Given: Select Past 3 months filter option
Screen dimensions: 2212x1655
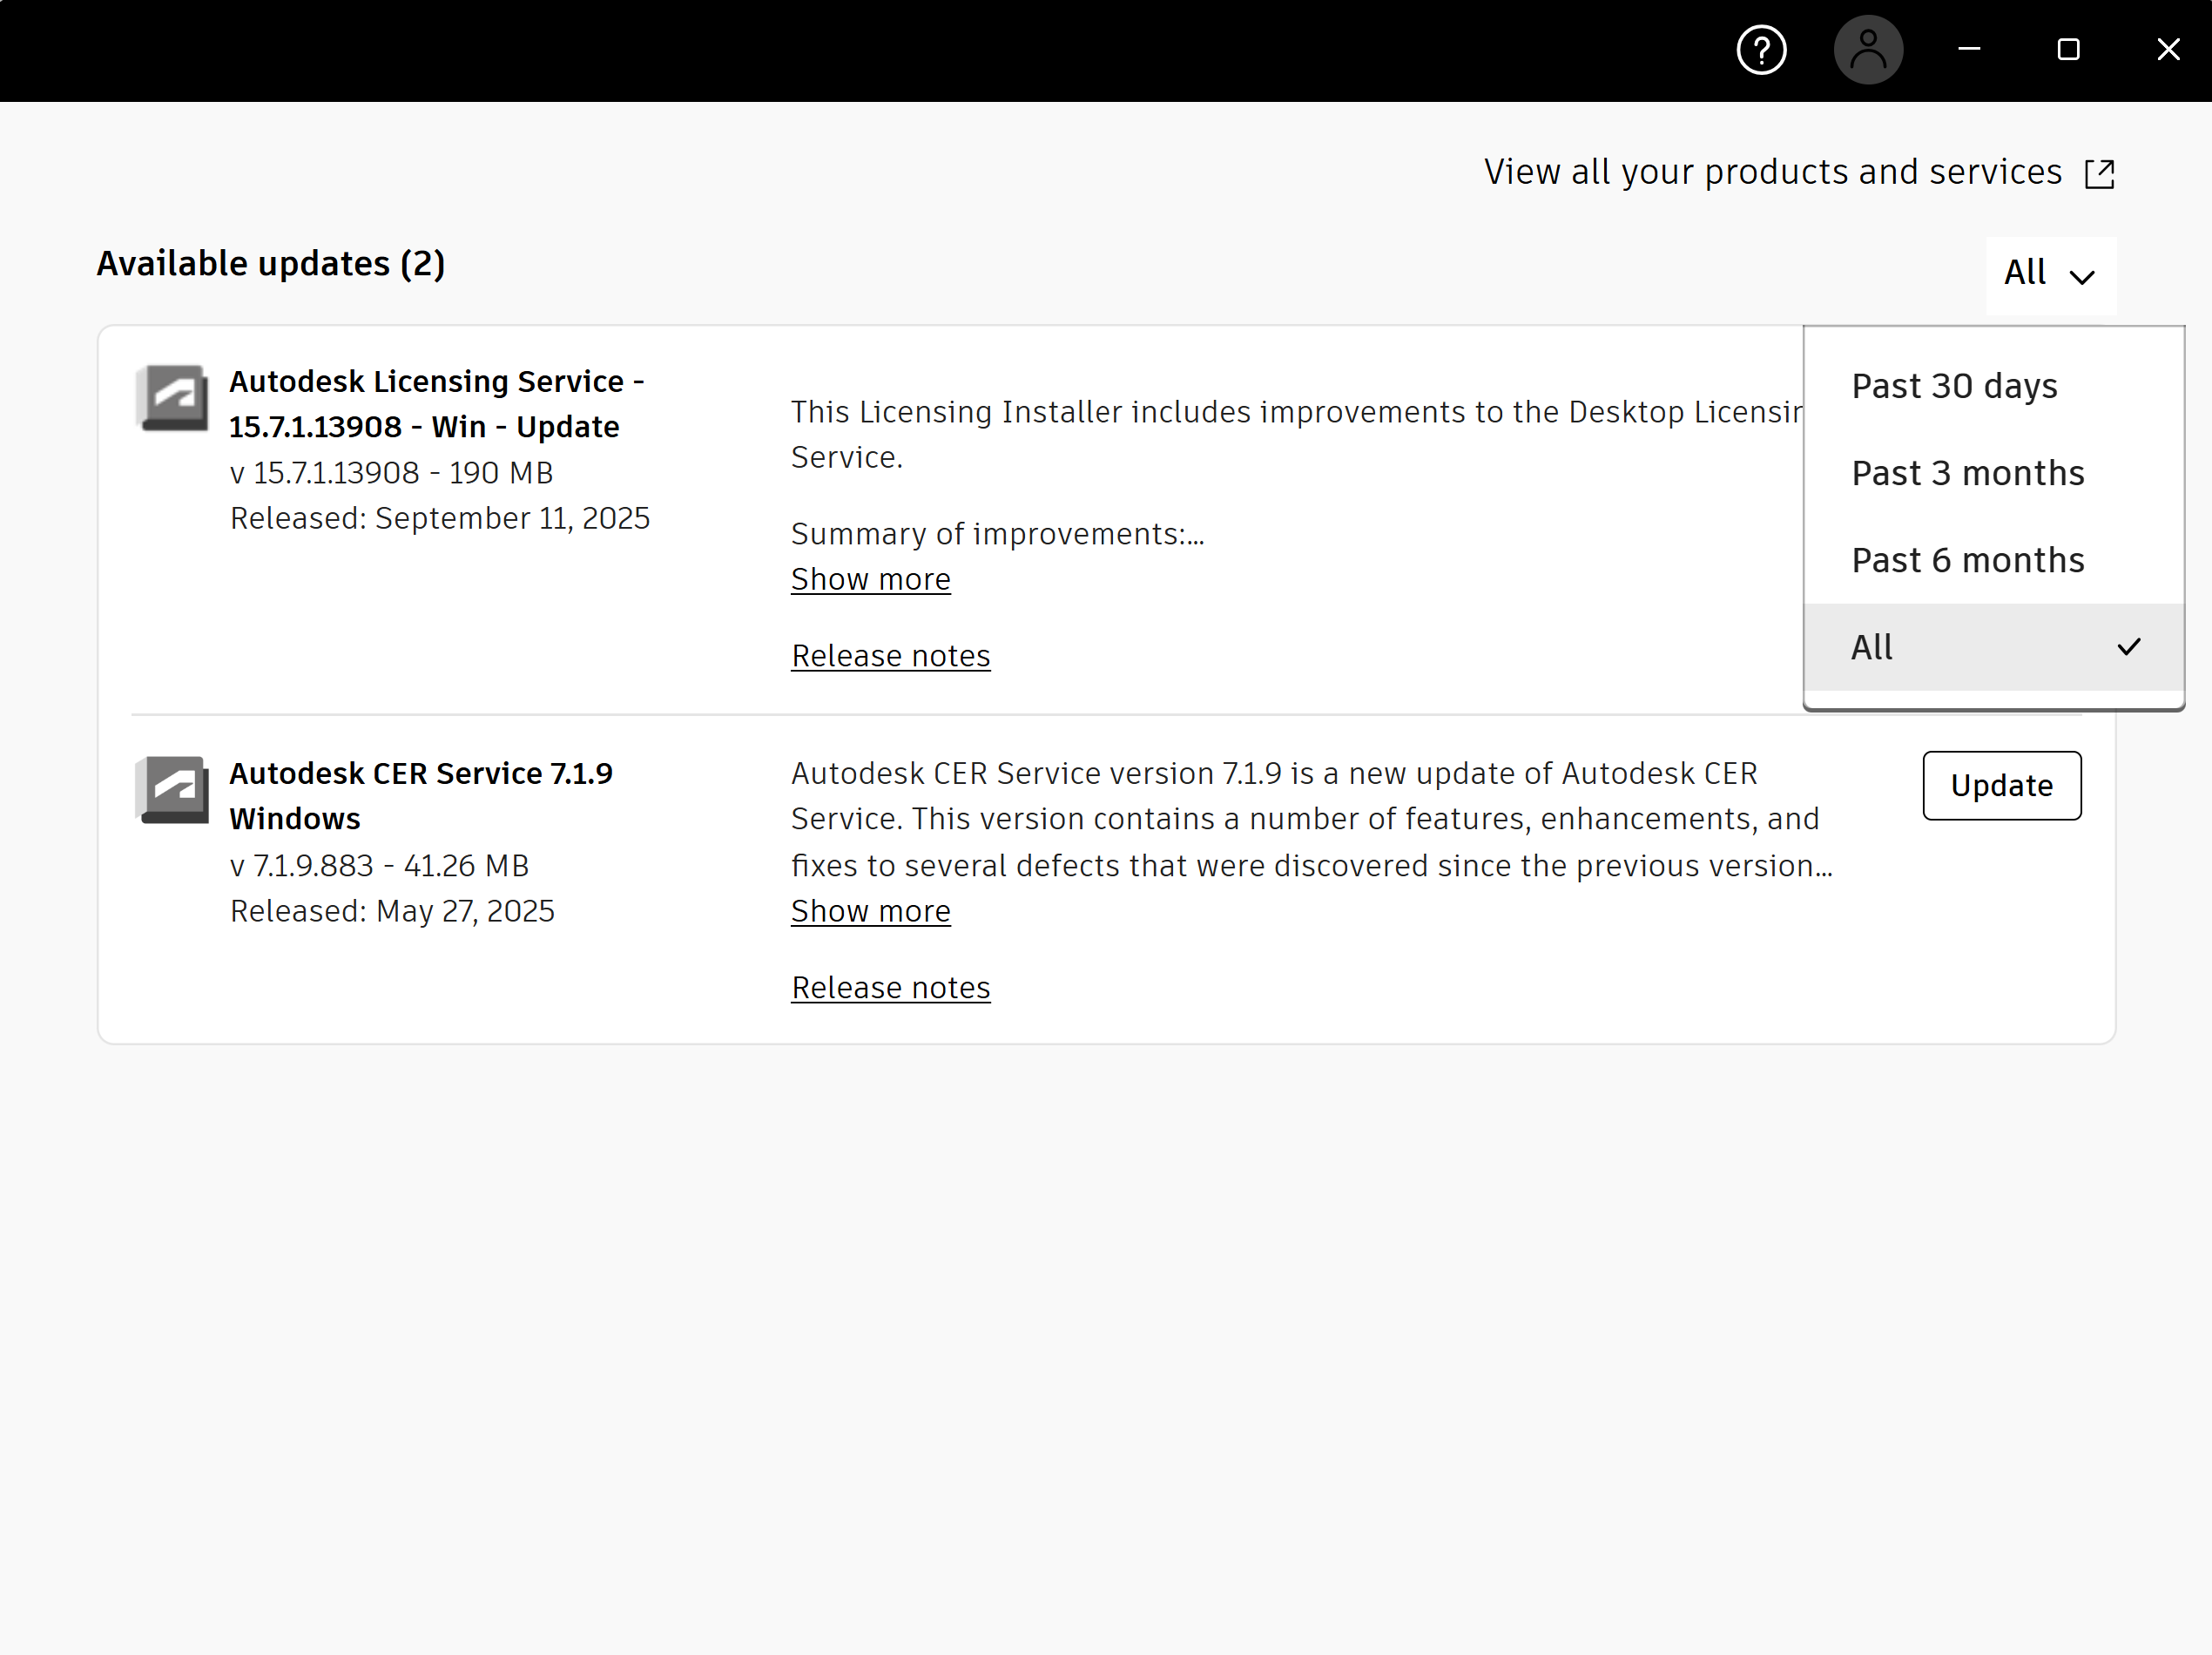Looking at the screenshot, I should (1967, 472).
